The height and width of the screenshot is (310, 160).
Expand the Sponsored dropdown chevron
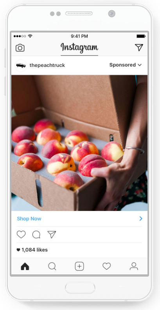click(x=140, y=65)
